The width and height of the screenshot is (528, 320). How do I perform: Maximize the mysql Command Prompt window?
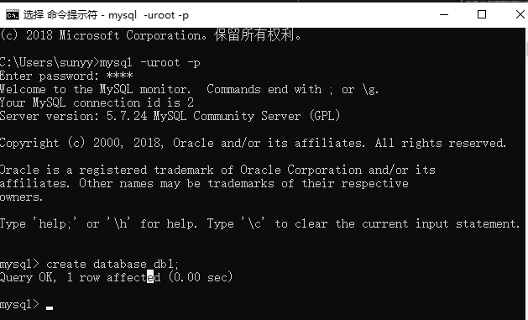click(482, 15)
